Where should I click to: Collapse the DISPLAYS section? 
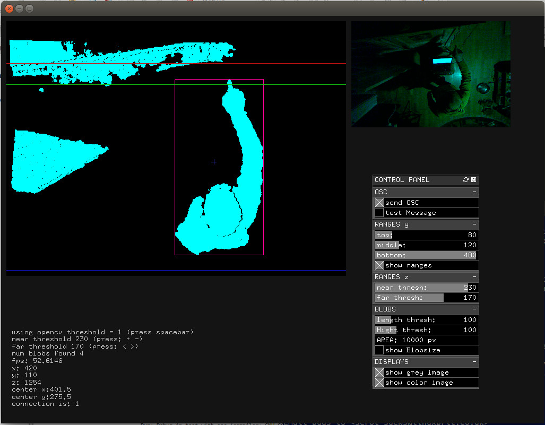click(474, 362)
